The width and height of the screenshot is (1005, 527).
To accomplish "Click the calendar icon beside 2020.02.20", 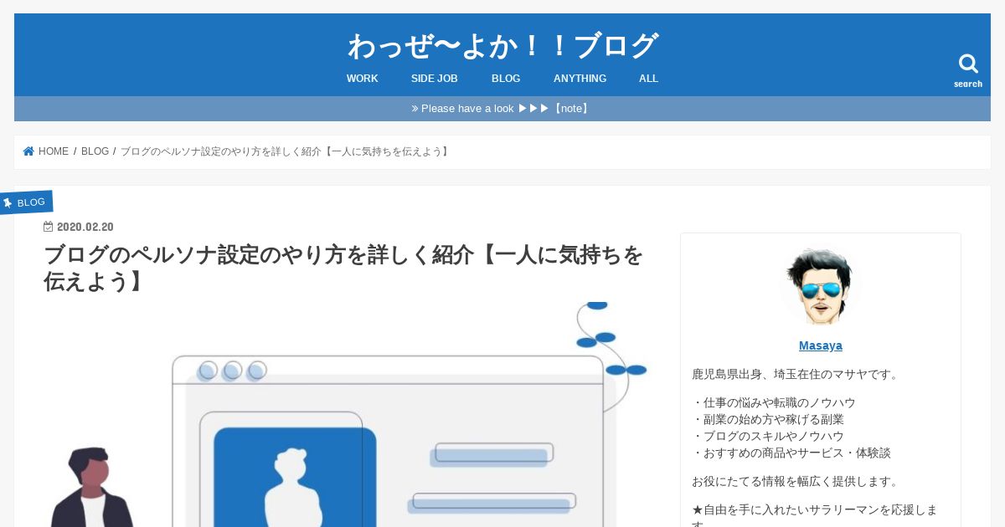I will 48,227.
